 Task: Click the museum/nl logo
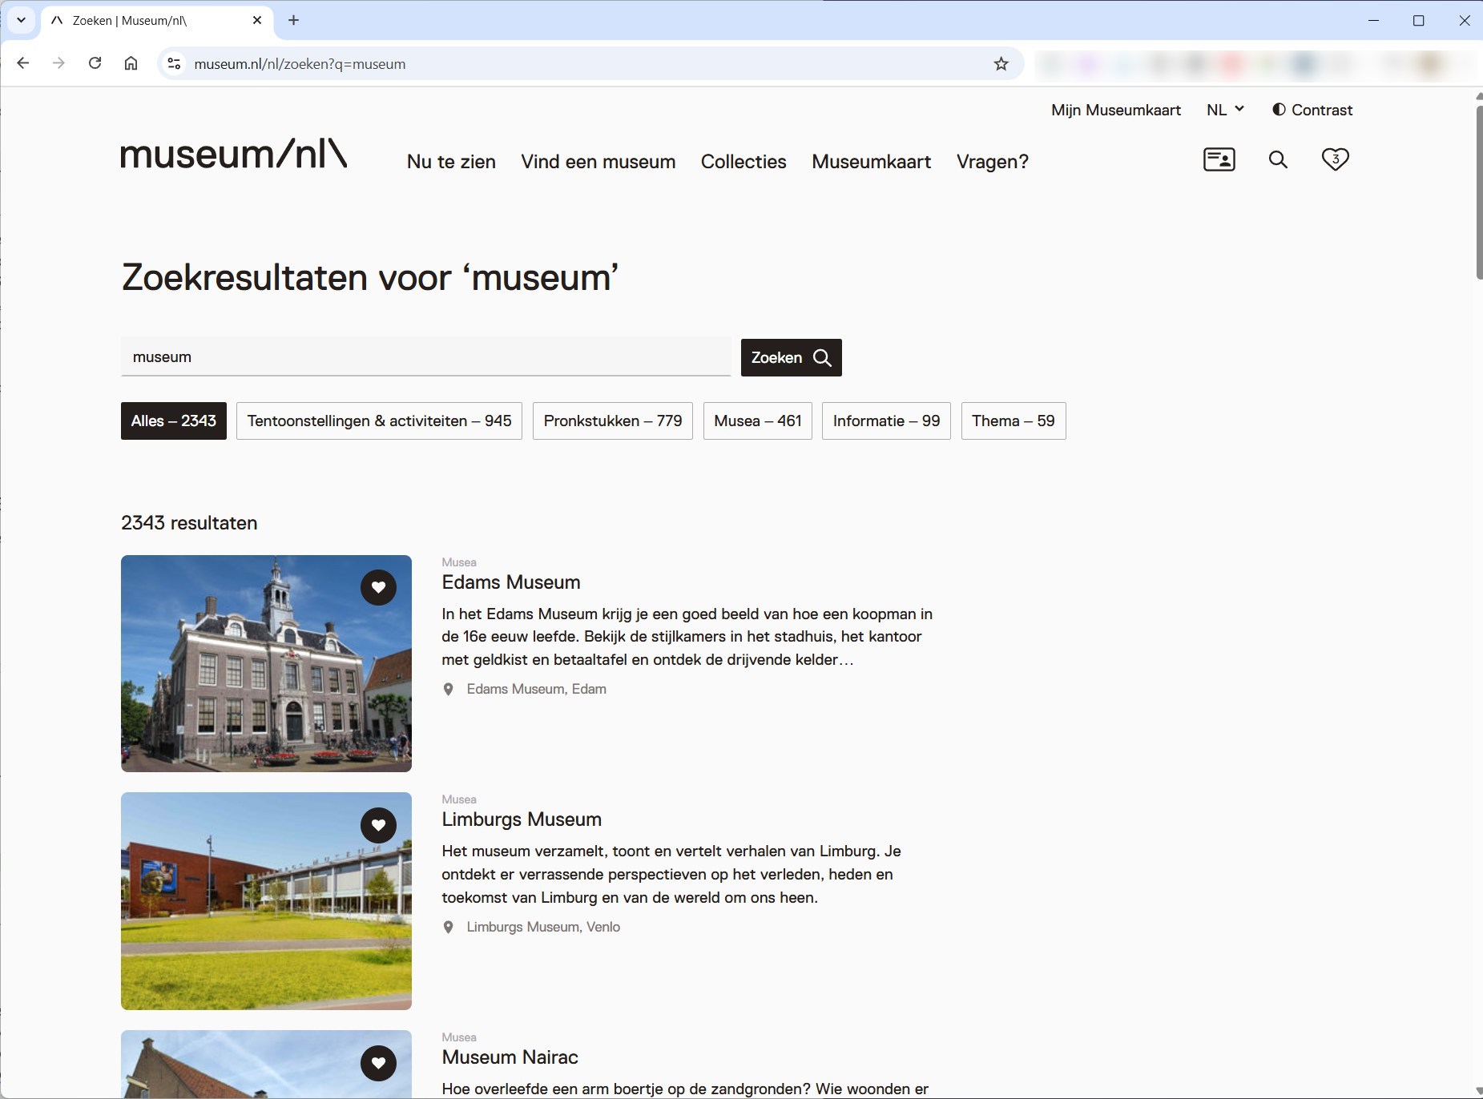coord(234,154)
